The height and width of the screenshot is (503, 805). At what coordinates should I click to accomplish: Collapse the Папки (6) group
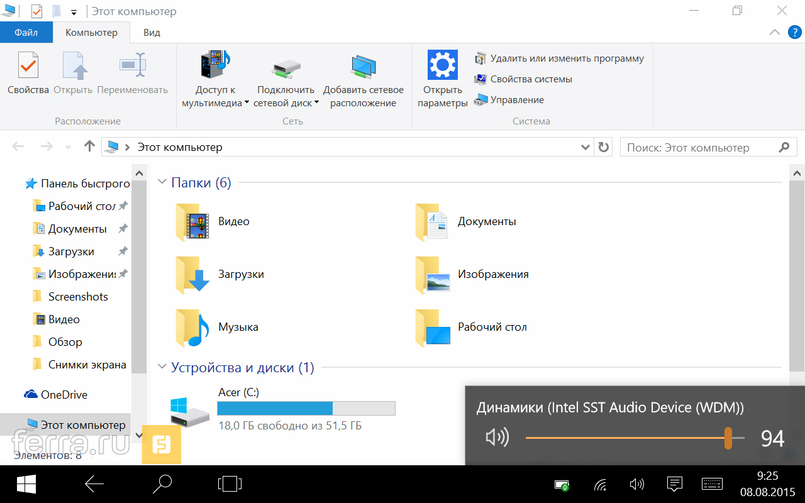click(x=162, y=183)
